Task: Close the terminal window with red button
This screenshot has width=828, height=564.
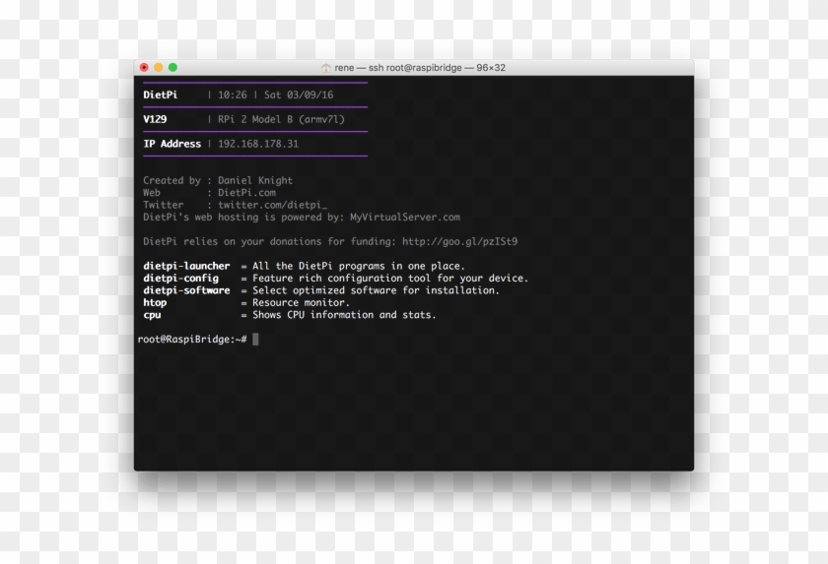Action: tap(144, 68)
